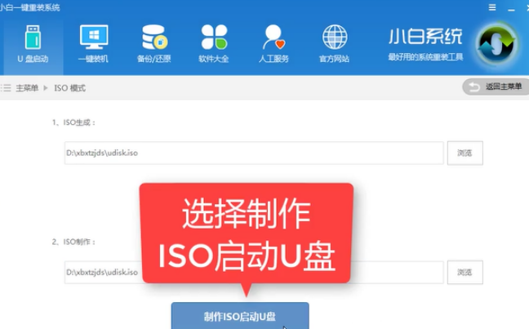Browse for ISO制作 source file
The width and height of the screenshot is (529, 329).
(465, 272)
